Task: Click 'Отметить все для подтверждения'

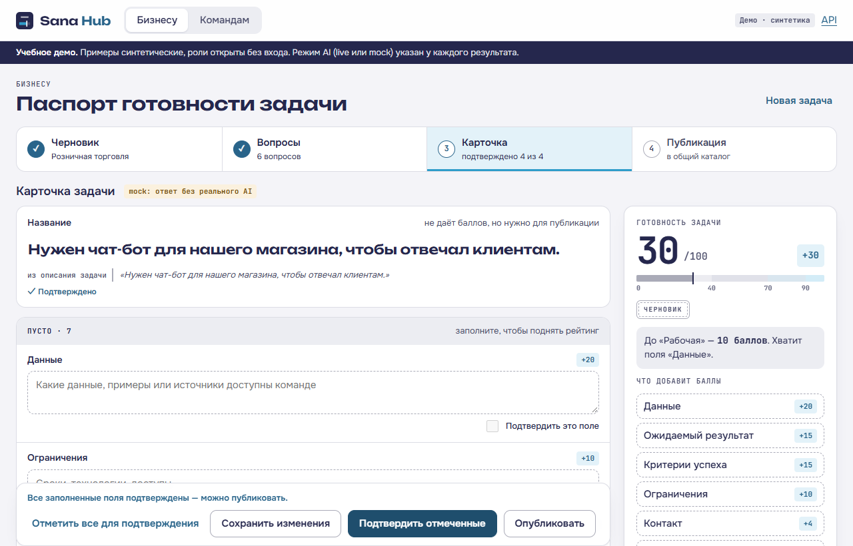Action: [x=115, y=523]
